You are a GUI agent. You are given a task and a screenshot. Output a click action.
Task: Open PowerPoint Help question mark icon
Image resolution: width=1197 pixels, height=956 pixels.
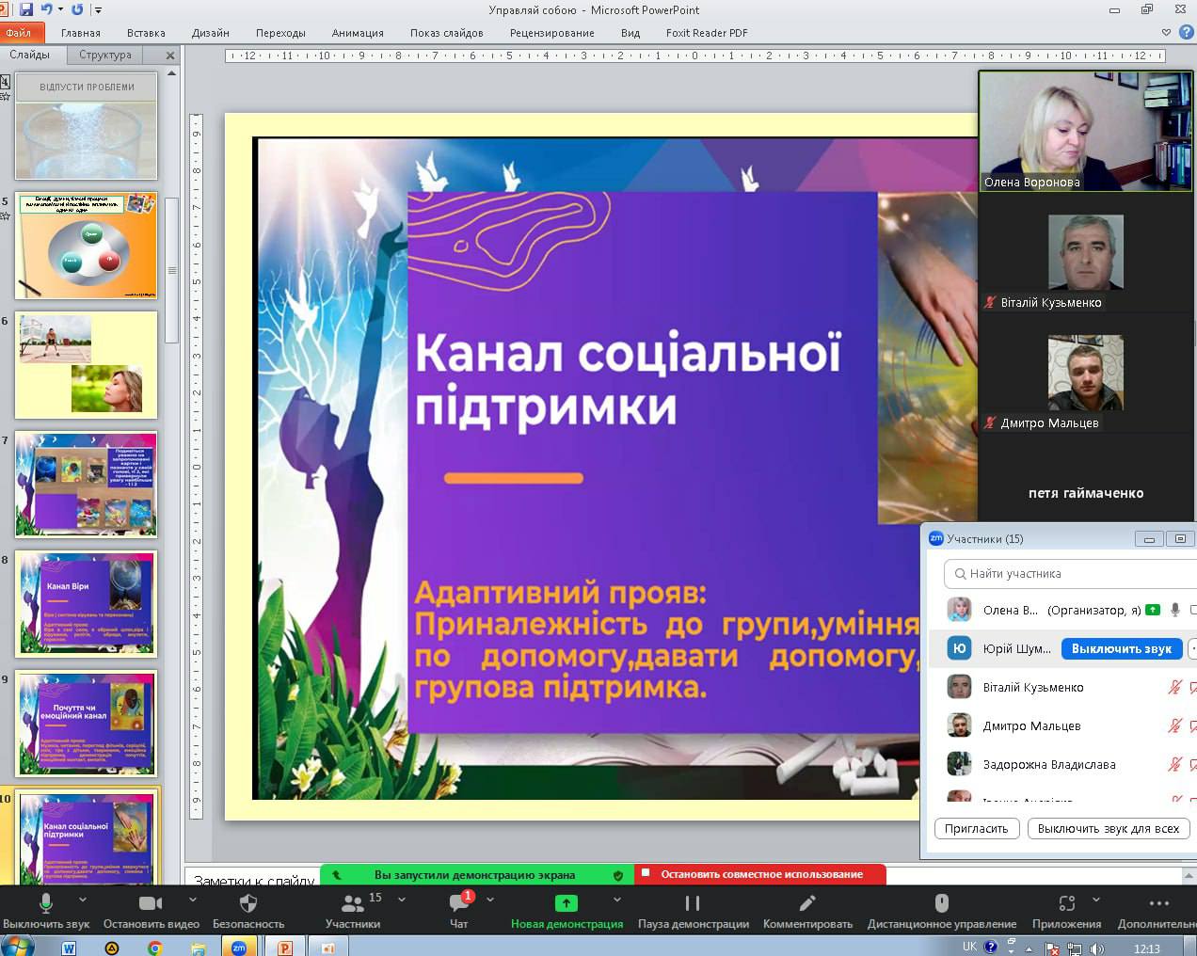click(1186, 32)
